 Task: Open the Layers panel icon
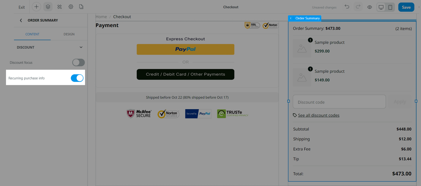point(48,7)
